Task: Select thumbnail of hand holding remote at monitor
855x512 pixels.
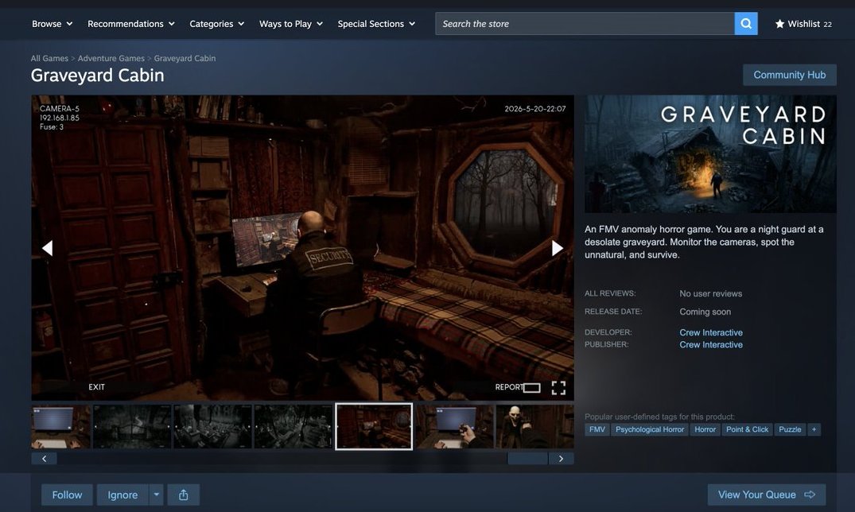Action: (x=454, y=426)
